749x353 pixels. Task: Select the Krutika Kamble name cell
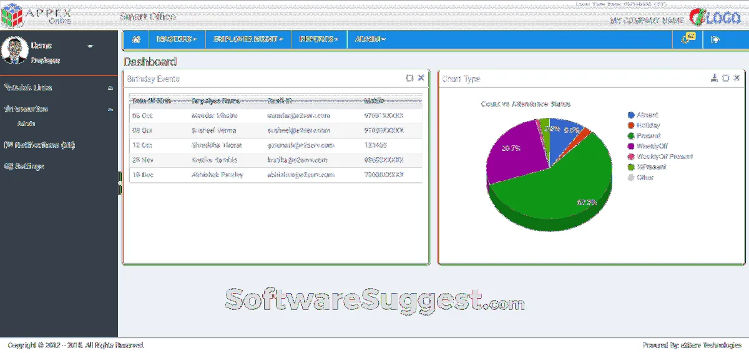click(214, 160)
